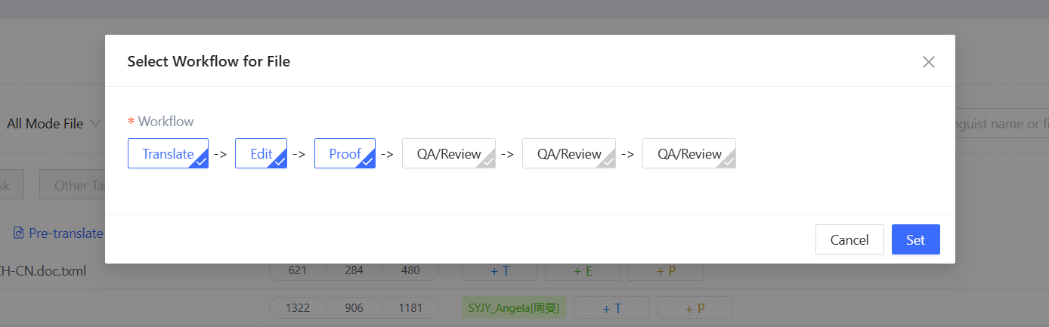This screenshot has height=327, width=1049.
Task: Open the All Mode File dropdown
Action: point(53,124)
